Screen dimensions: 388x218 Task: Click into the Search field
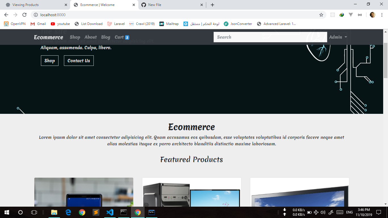pos(270,37)
